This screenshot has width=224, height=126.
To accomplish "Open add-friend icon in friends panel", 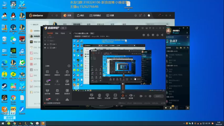I will [x=177, y=48].
